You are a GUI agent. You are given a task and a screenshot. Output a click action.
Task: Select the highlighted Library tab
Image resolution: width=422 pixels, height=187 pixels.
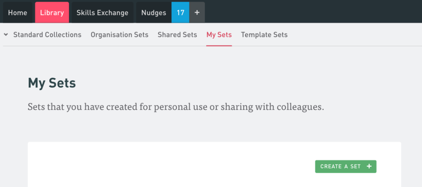(x=52, y=13)
